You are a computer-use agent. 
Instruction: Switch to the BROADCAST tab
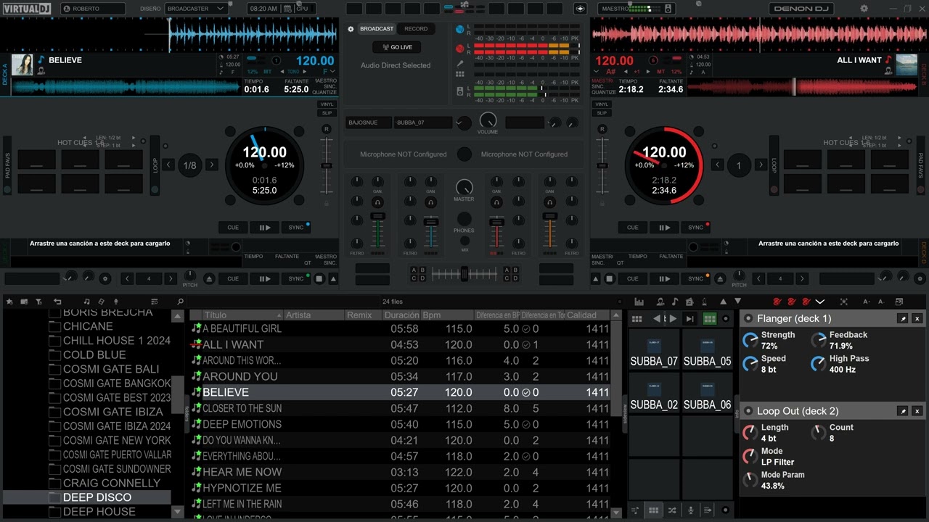377,29
